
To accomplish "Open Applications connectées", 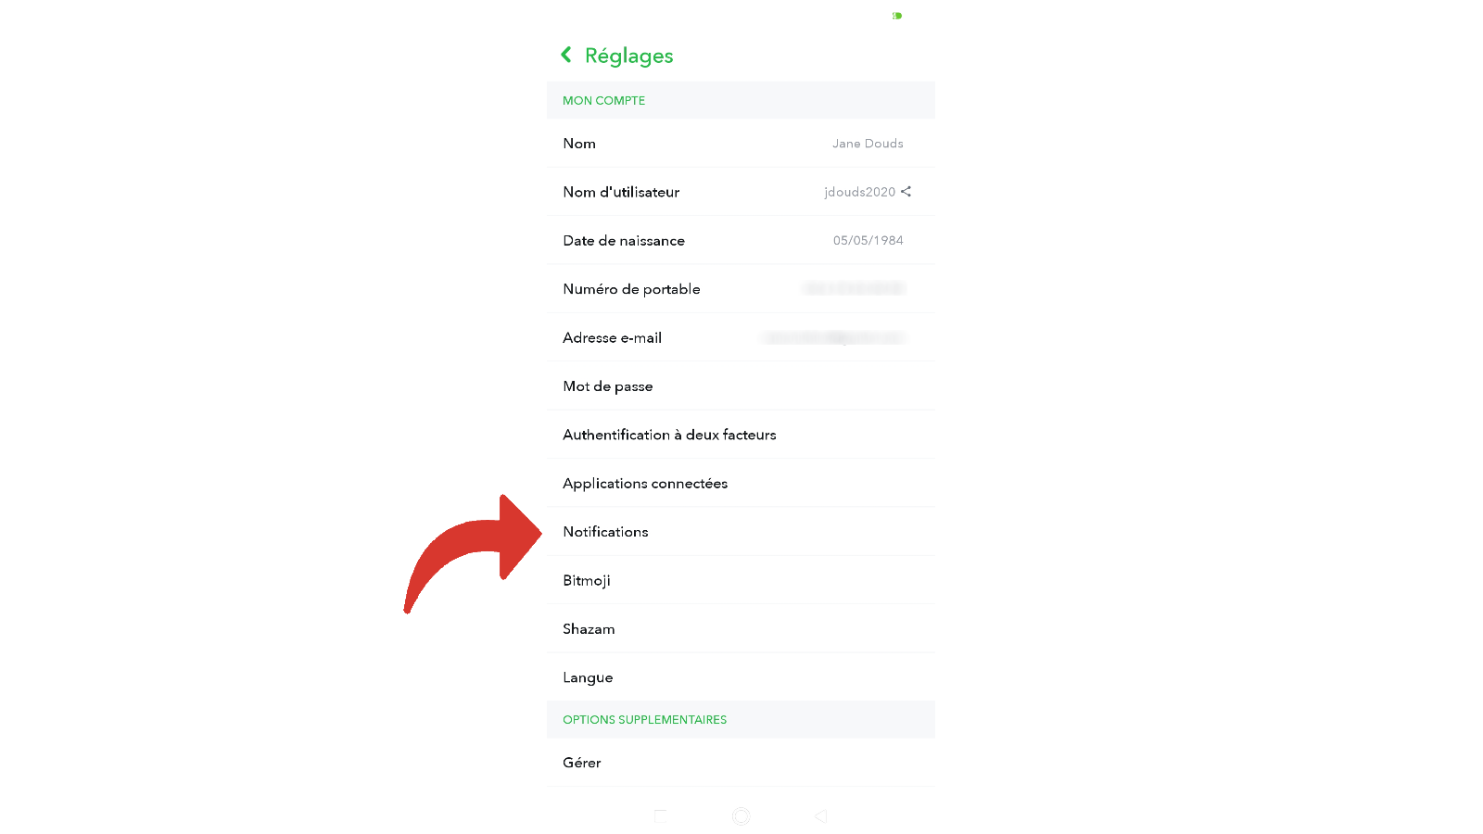I will click(741, 484).
